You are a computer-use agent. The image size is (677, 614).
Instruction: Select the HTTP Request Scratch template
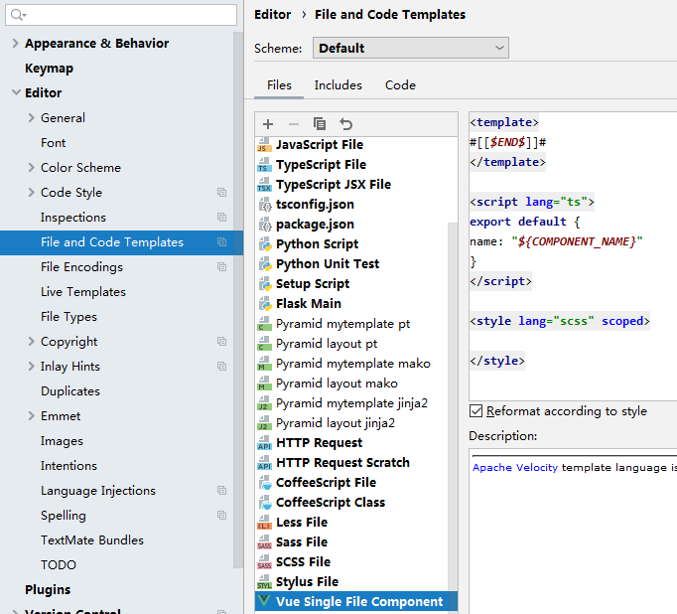342,463
